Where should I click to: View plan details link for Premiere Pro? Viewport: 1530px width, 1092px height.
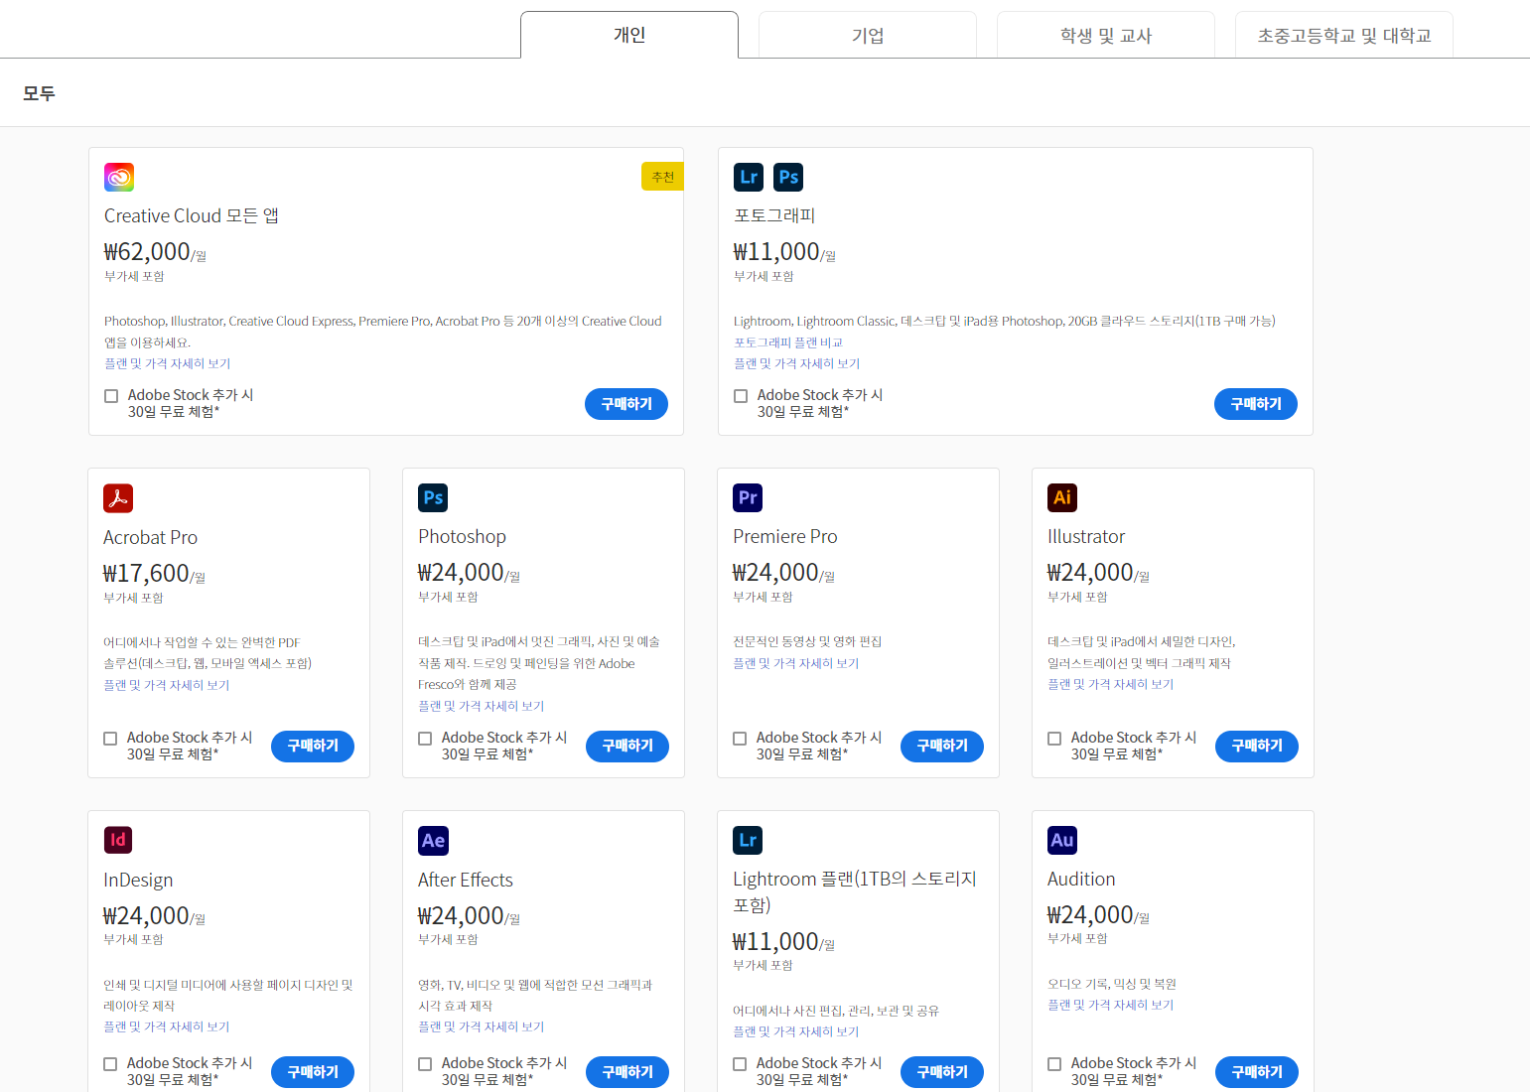tap(795, 664)
